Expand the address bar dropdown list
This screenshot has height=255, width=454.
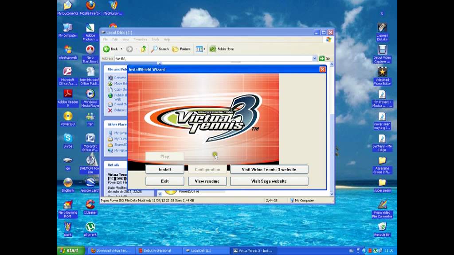click(x=315, y=58)
